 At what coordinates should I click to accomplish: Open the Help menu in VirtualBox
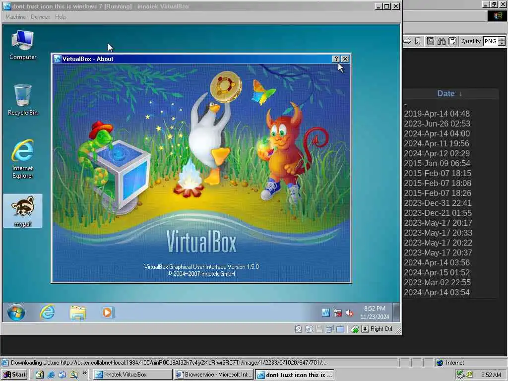tap(61, 17)
